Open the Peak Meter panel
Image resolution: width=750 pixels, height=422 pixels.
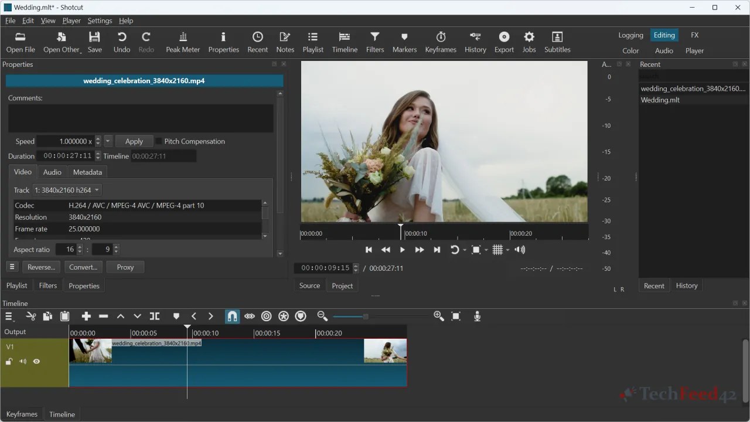tap(183, 42)
